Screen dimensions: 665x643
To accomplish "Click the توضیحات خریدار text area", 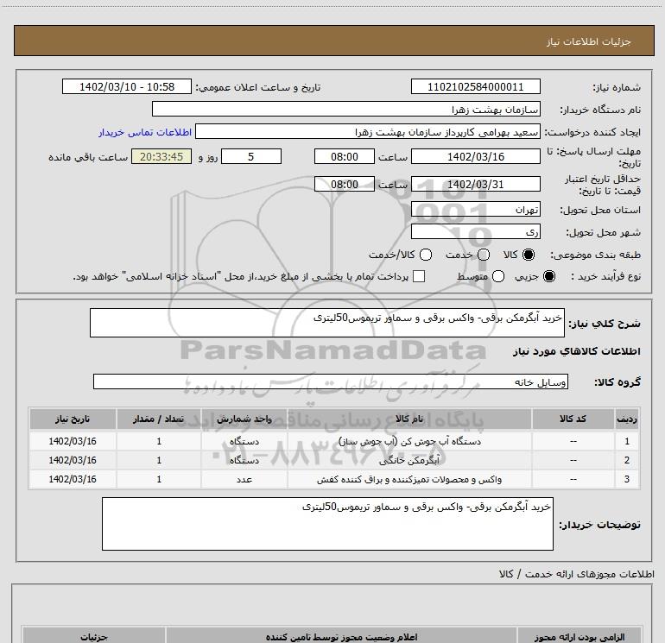I will pyautogui.click(x=327, y=524).
